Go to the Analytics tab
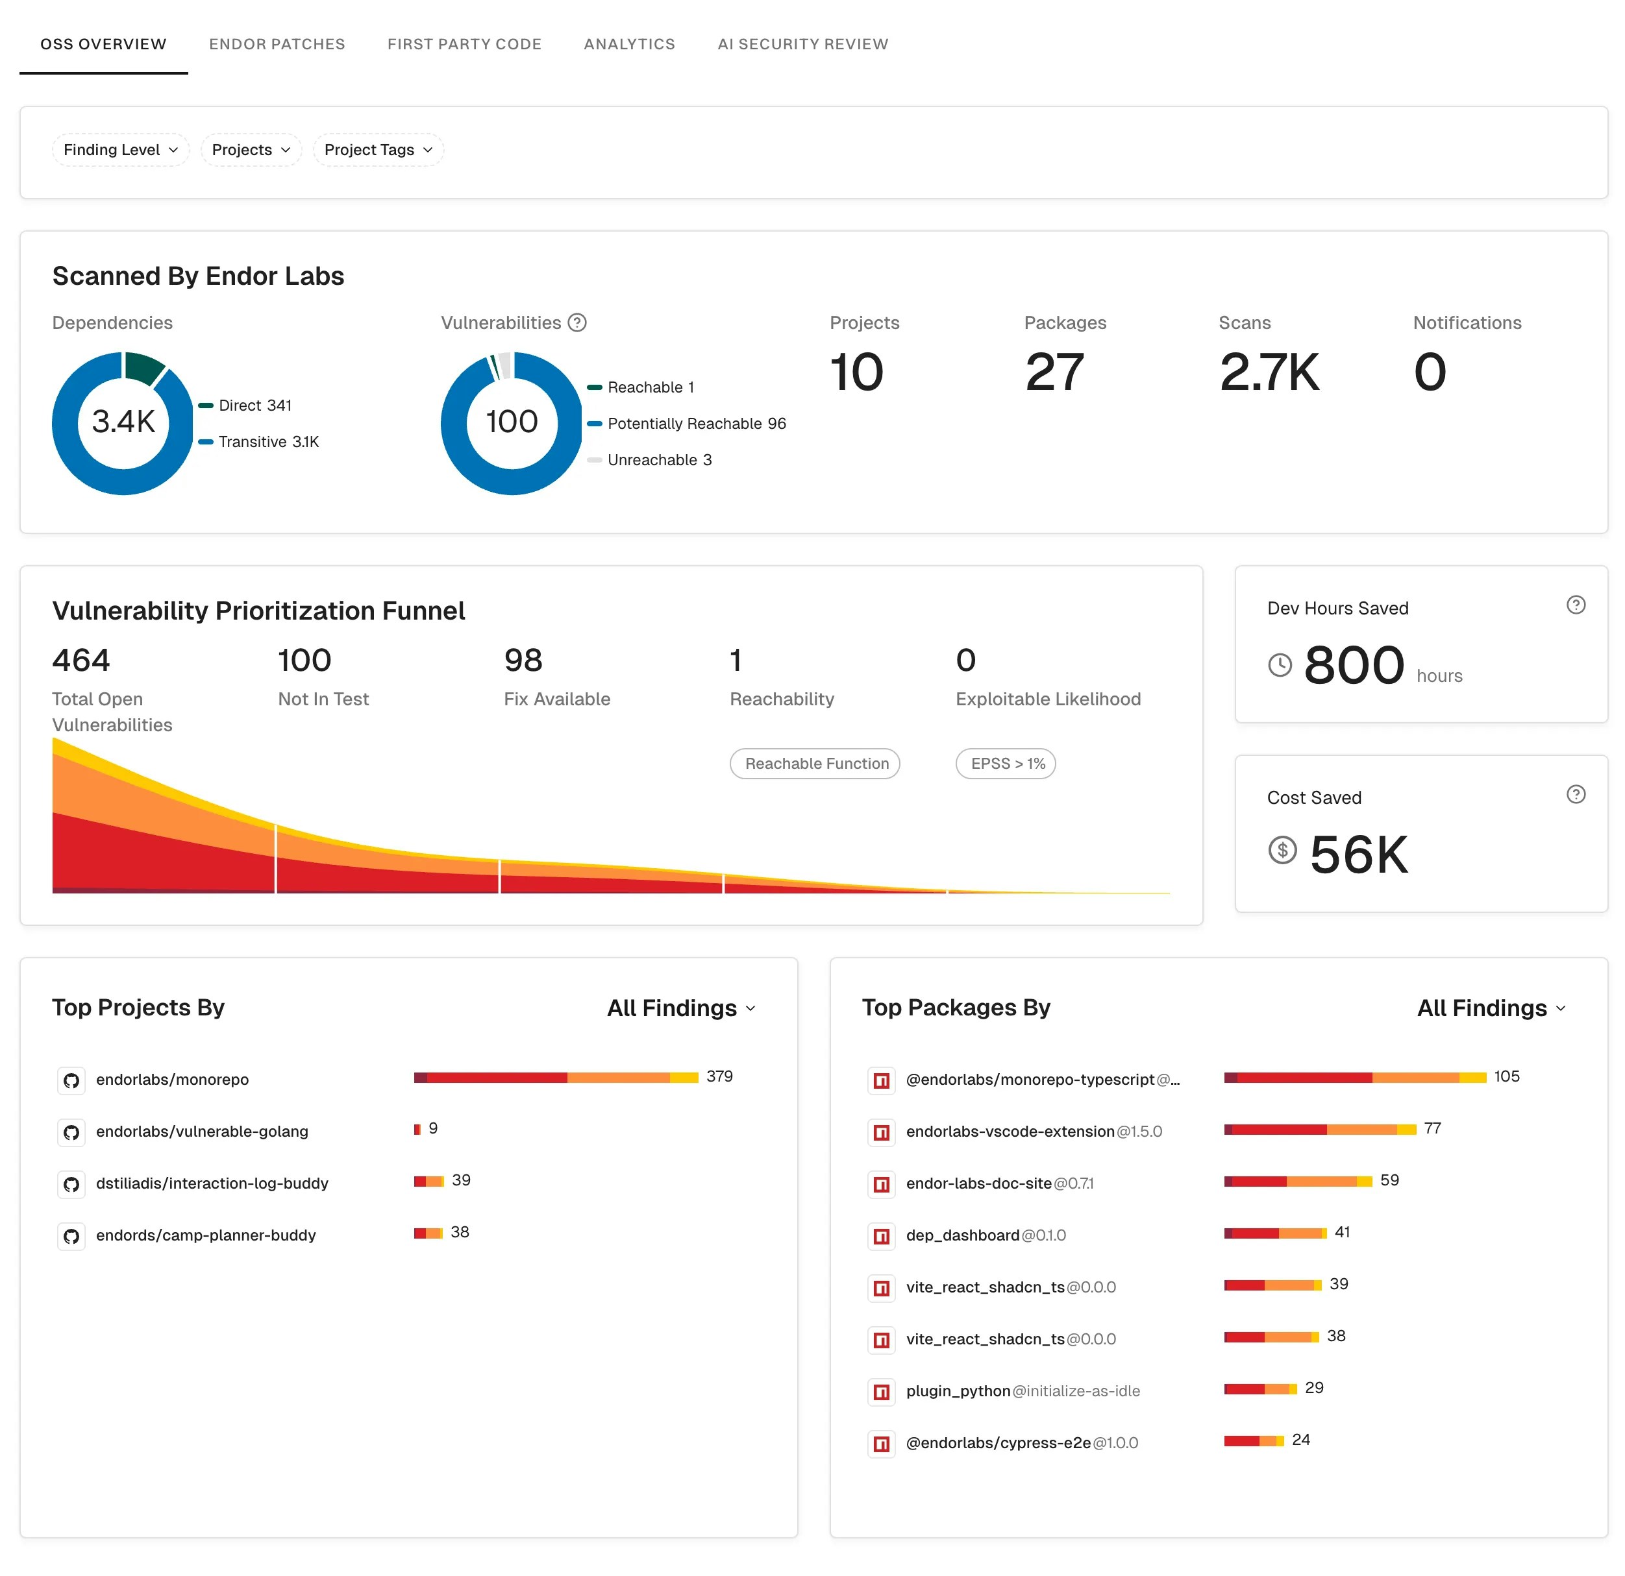Viewport: 1625px width, 1576px height. click(x=629, y=44)
